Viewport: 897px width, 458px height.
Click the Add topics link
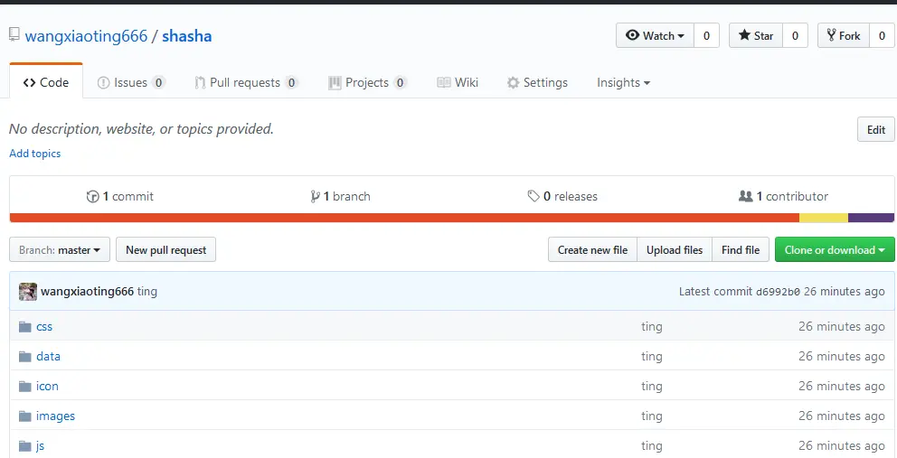click(x=35, y=154)
